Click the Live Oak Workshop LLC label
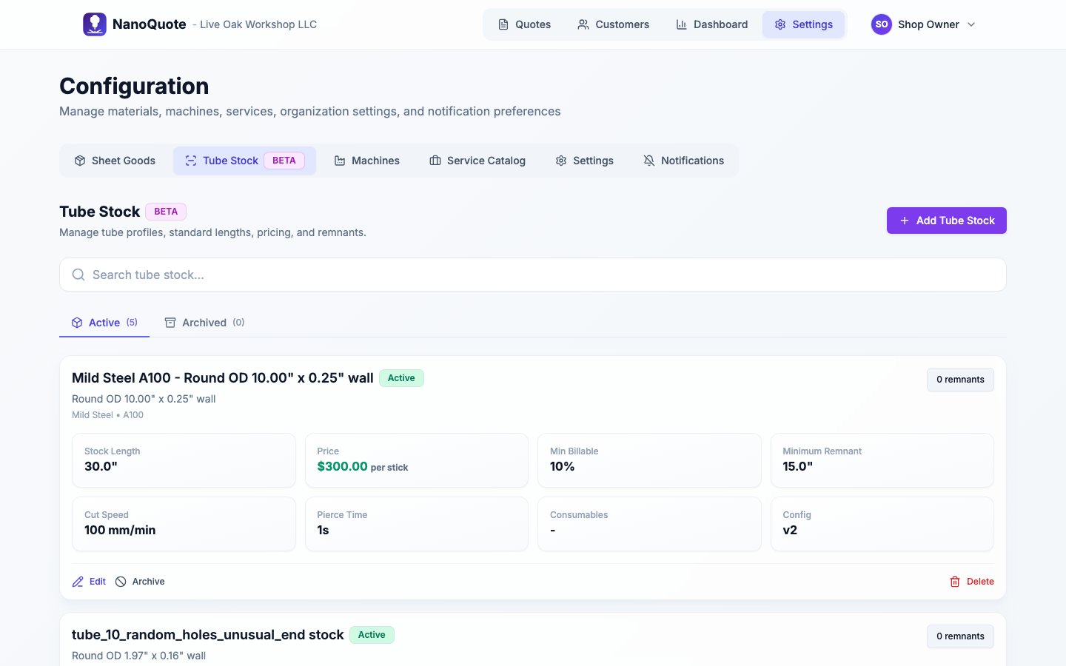Screen dimensions: 1066x666 [258, 24]
